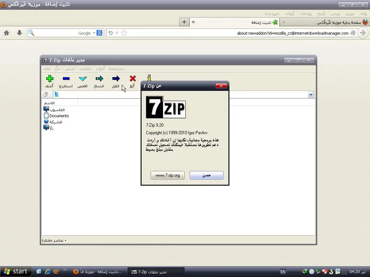370x277 pixels.
Task: Open the URL history dropdown arrow
Action: click(117, 33)
